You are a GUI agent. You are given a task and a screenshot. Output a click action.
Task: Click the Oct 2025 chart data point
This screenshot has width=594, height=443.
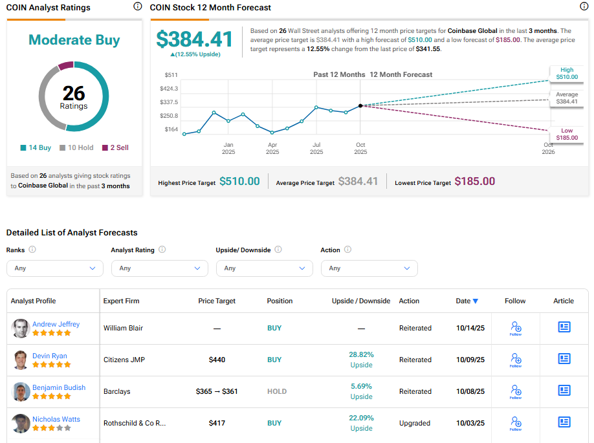click(360, 105)
